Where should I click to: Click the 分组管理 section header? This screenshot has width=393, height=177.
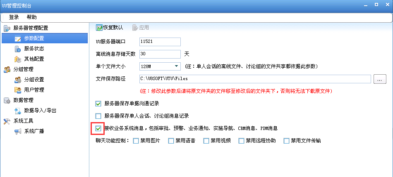23,69
